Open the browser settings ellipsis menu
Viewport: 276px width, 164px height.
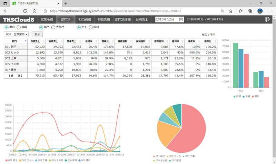tap(269, 11)
